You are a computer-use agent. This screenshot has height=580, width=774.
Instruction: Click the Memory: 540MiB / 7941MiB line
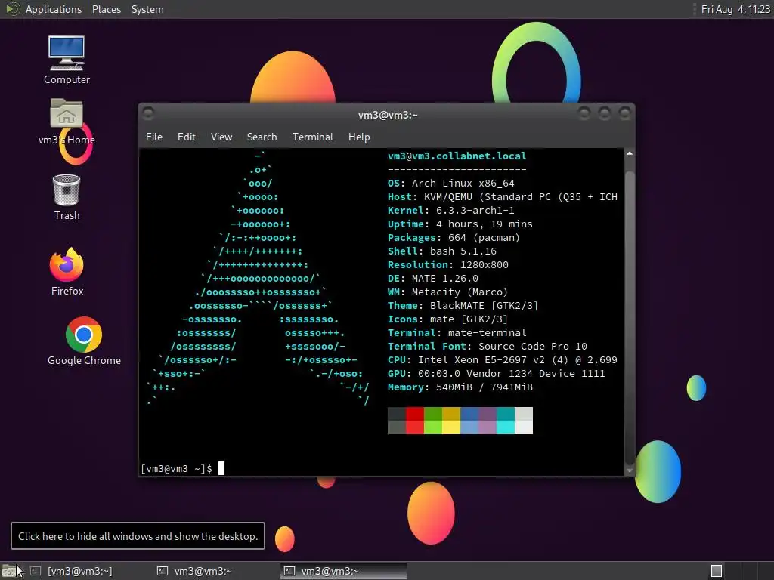click(460, 387)
